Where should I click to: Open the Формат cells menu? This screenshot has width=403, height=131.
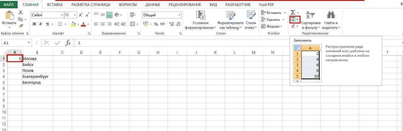[272, 26]
